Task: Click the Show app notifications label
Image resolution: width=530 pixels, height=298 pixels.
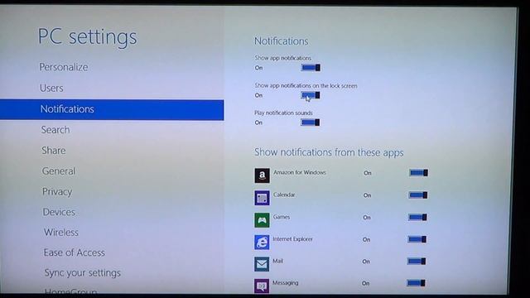Action: [283, 58]
